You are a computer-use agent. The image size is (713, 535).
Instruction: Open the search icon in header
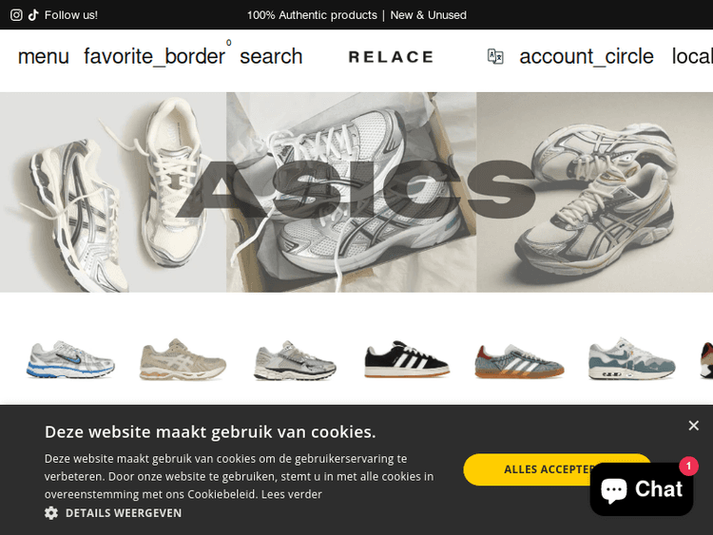pyautogui.click(x=271, y=56)
